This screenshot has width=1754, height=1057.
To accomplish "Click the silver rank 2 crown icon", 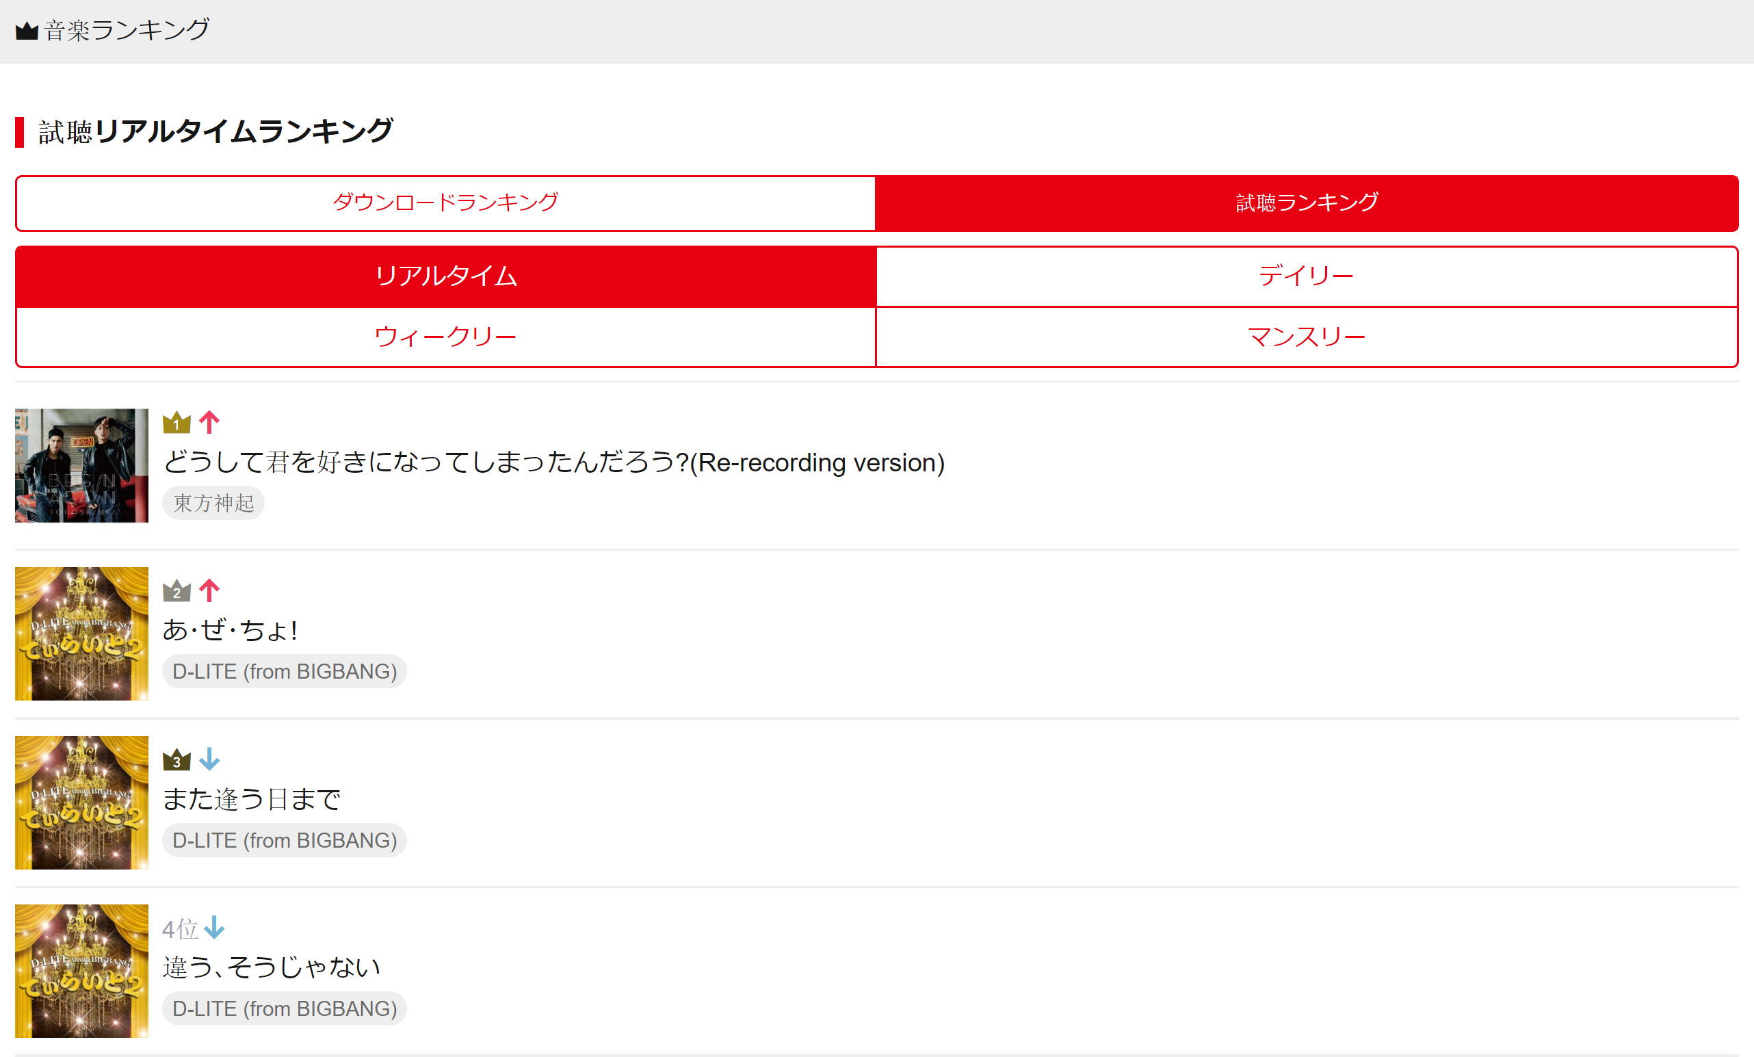I will pos(176,591).
